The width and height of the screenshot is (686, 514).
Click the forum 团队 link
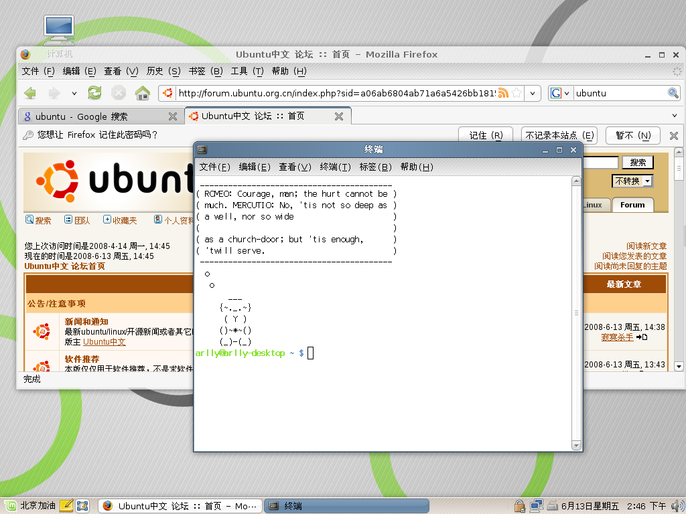[x=77, y=220]
